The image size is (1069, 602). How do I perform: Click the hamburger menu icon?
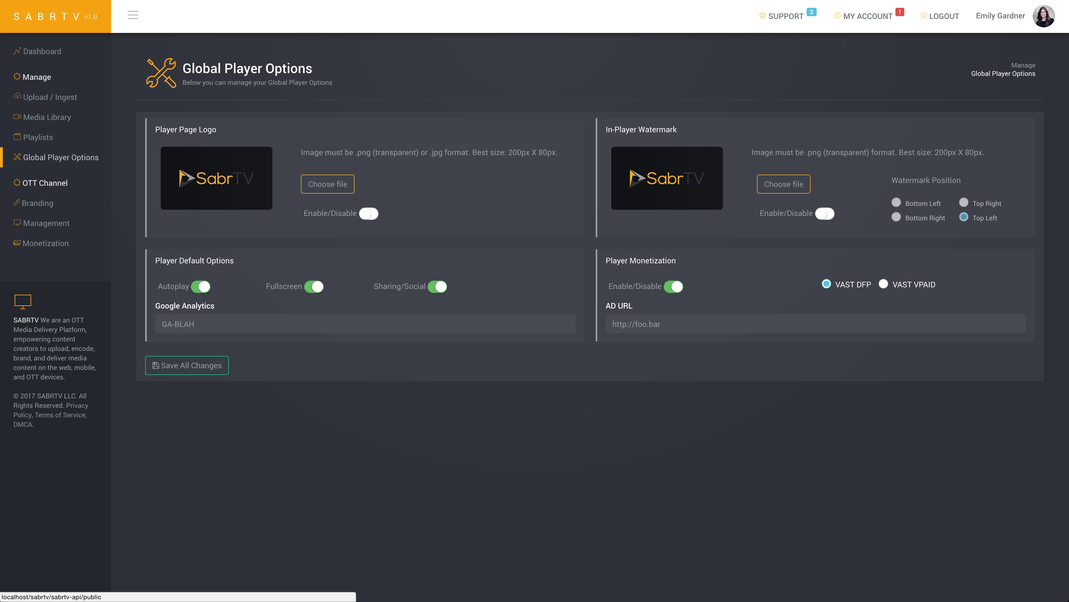pyautogui.click(x=133, y=15)
